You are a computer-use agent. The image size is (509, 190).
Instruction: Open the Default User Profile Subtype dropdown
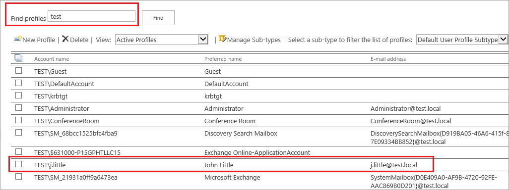pos(462,40)
